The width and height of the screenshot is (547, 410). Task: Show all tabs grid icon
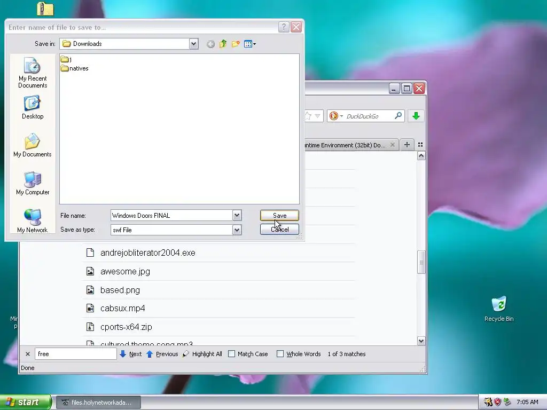click(x=420, y=145)
